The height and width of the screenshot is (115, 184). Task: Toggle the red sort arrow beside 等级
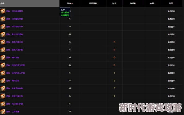pyautogui.click(x=72, y=3)
